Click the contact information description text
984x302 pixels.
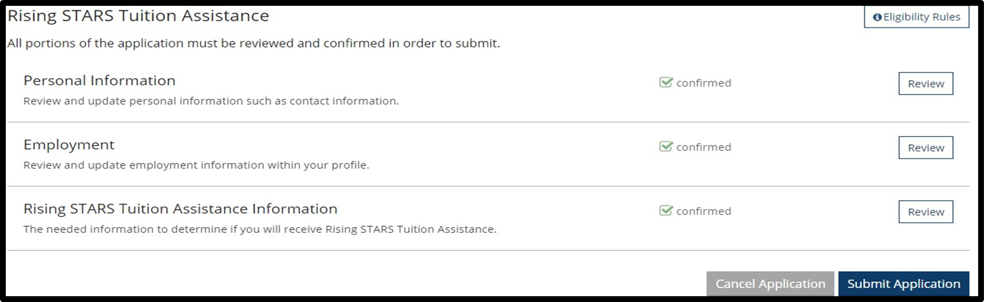pos(211,101)
